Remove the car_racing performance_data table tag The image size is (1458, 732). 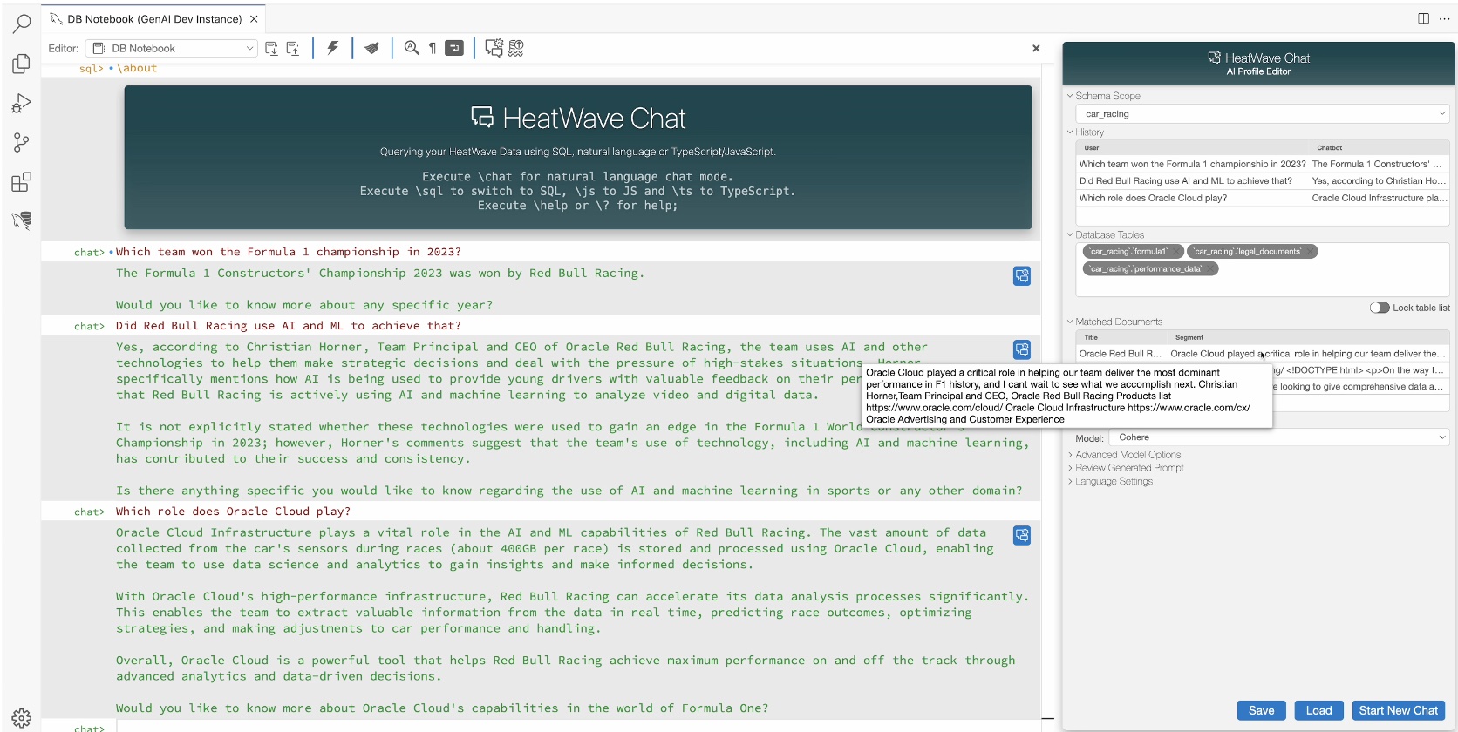(1211, 269)
